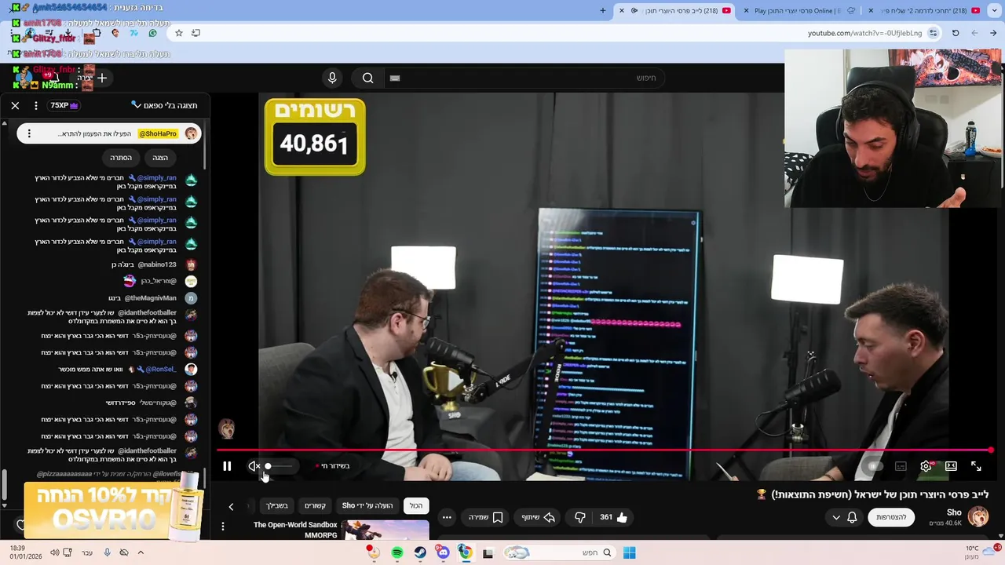Viewport: 1005px width, 565px height.
Task: Close the active live-stream browser tab
Action: point(622,11)
